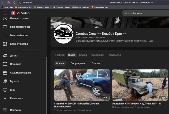
Task: Click the Музыка note icon
Action: (5, 81)
